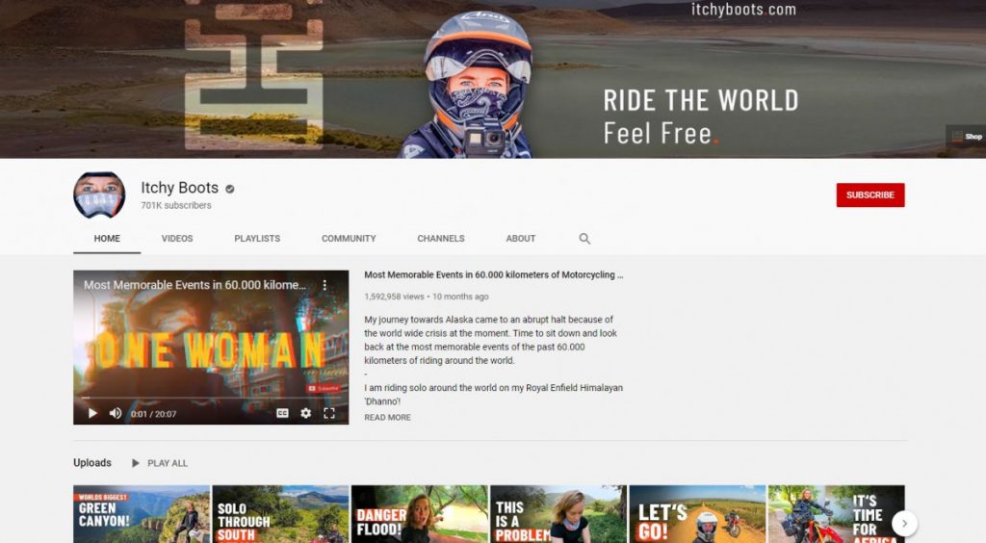Seek on the video progress bar

coord(211,398)
